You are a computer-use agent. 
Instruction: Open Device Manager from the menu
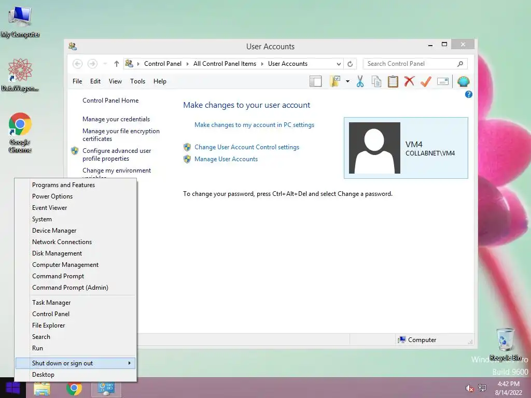76,231
